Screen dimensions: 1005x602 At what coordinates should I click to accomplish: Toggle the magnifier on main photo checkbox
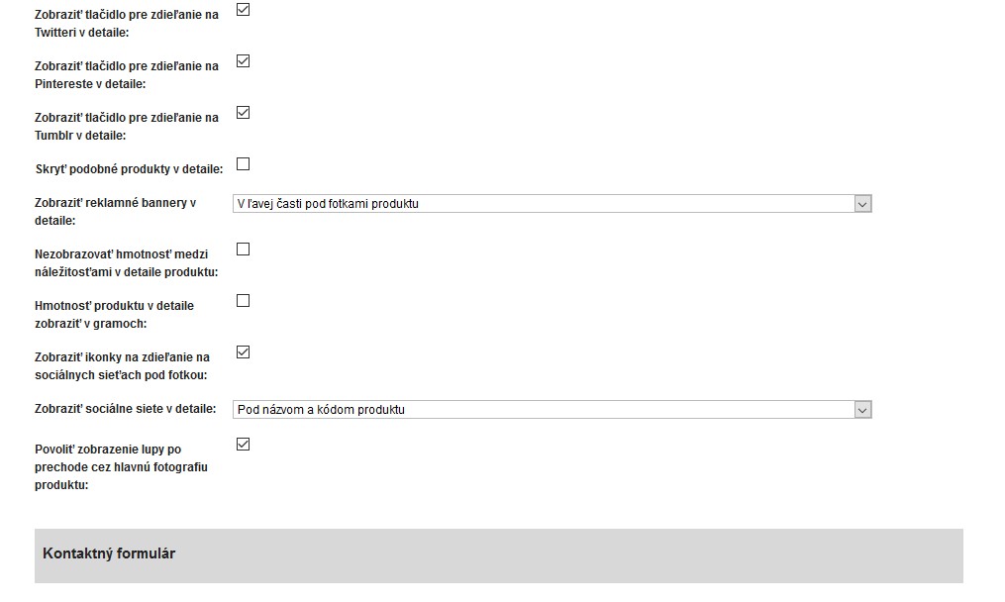click(x=244, y=445)
